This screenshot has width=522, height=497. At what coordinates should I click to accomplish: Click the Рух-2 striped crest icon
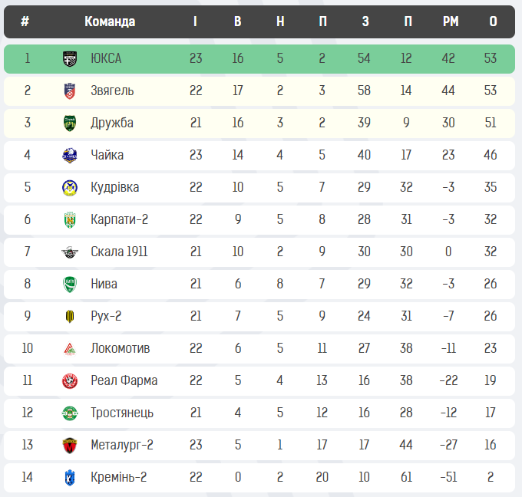(x=70, y=316)
